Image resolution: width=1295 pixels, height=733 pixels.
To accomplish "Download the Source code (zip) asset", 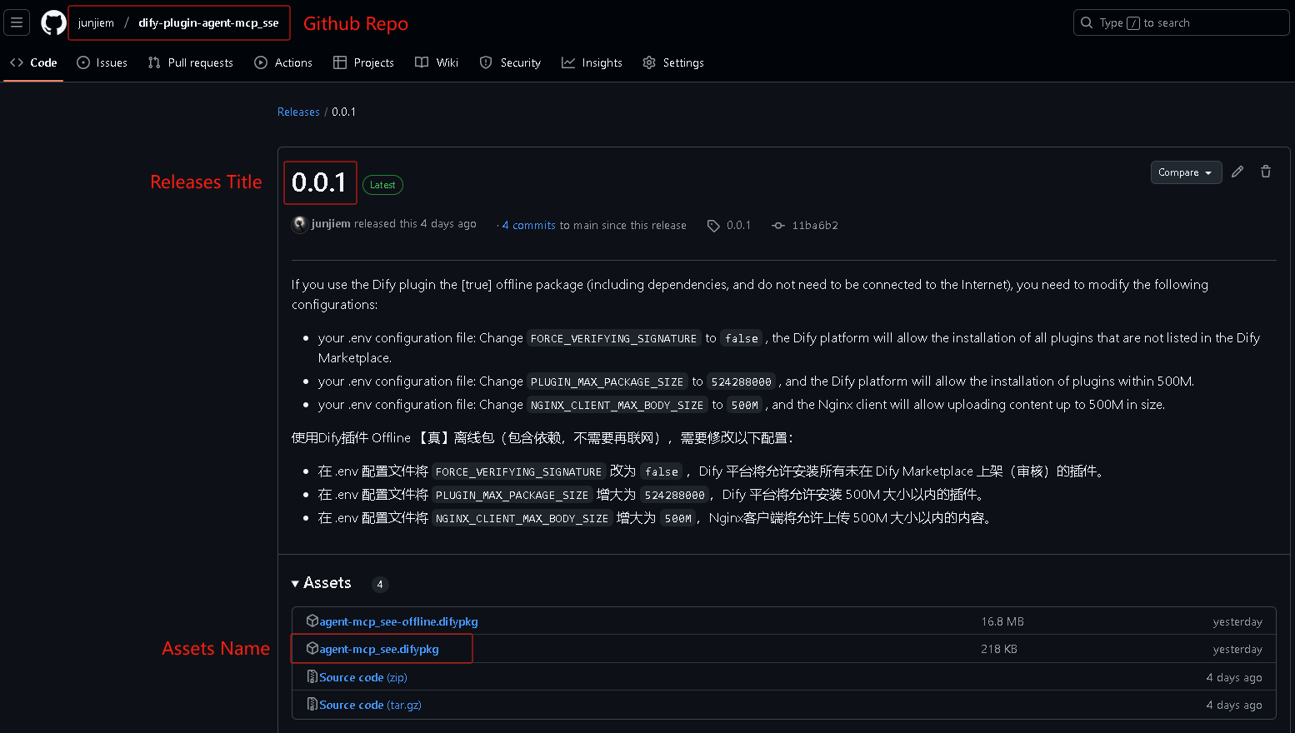I will pyautogui.click(x=357, y=677).
